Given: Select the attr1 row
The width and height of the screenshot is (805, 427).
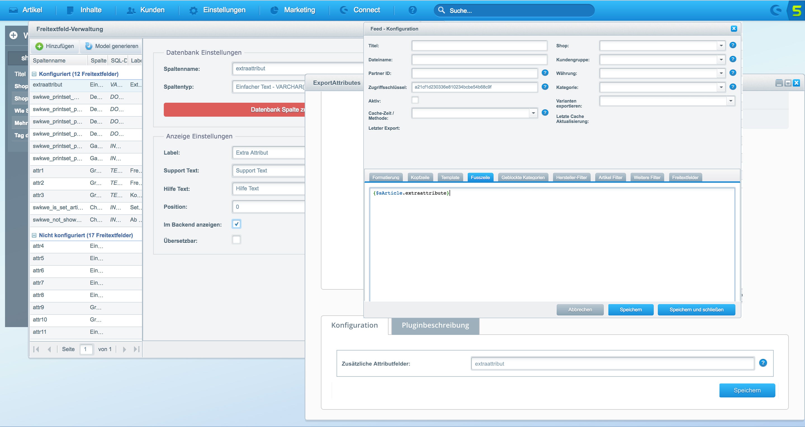Looking at the screenshot, I should (86, 171).
